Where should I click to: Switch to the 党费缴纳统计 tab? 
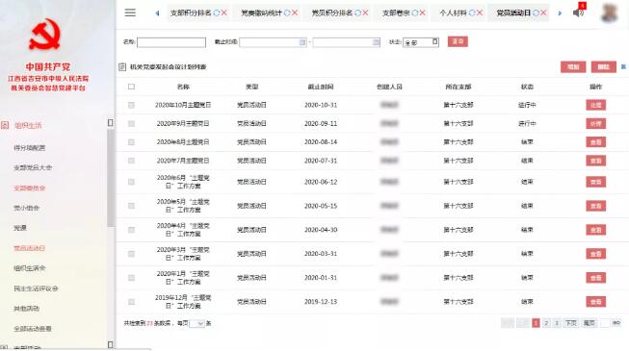262,13
